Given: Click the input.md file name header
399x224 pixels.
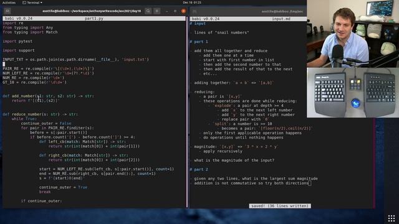Looking at the screenshot, I should [x=281, y=19].
